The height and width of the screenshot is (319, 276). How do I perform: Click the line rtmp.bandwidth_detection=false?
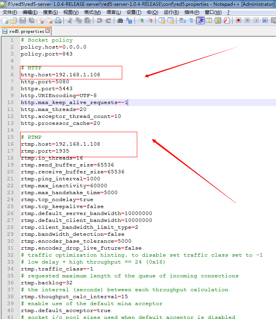click(x=72, y=234)
